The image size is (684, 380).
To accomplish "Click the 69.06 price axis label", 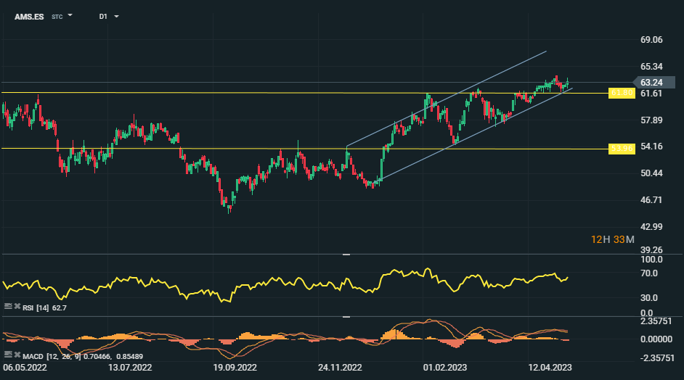I will 651,40.
